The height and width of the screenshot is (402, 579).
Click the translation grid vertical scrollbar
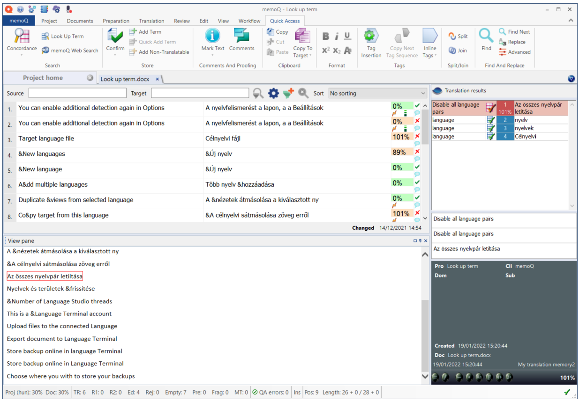(425, 162)
